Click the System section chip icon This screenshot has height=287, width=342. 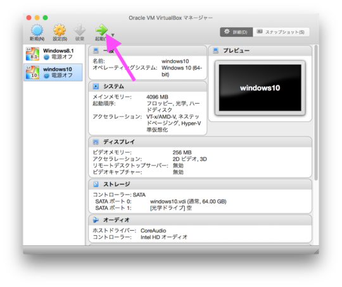96,87
